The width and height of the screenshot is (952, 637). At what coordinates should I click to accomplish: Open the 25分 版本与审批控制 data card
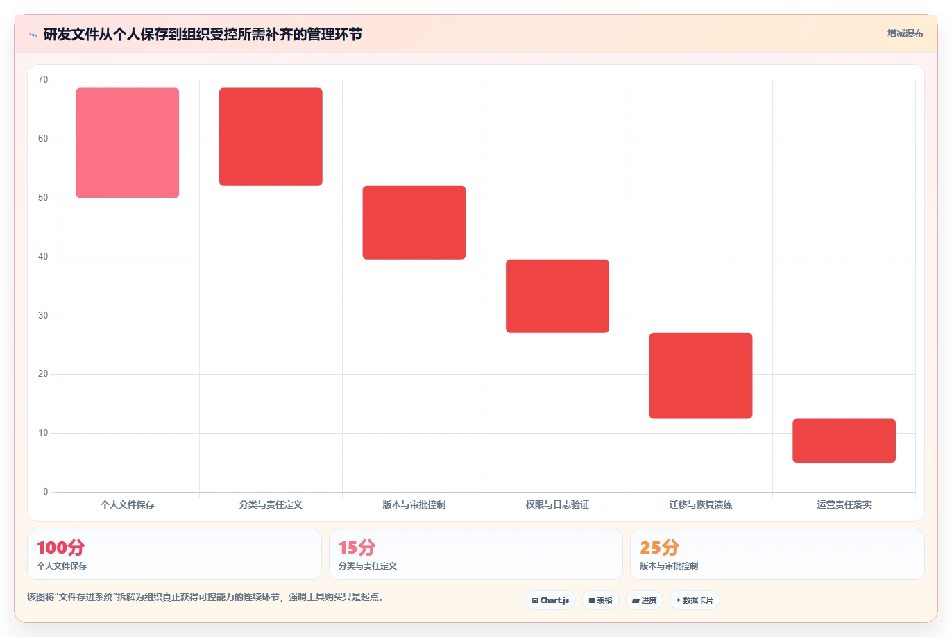click(x=777, y=554)
